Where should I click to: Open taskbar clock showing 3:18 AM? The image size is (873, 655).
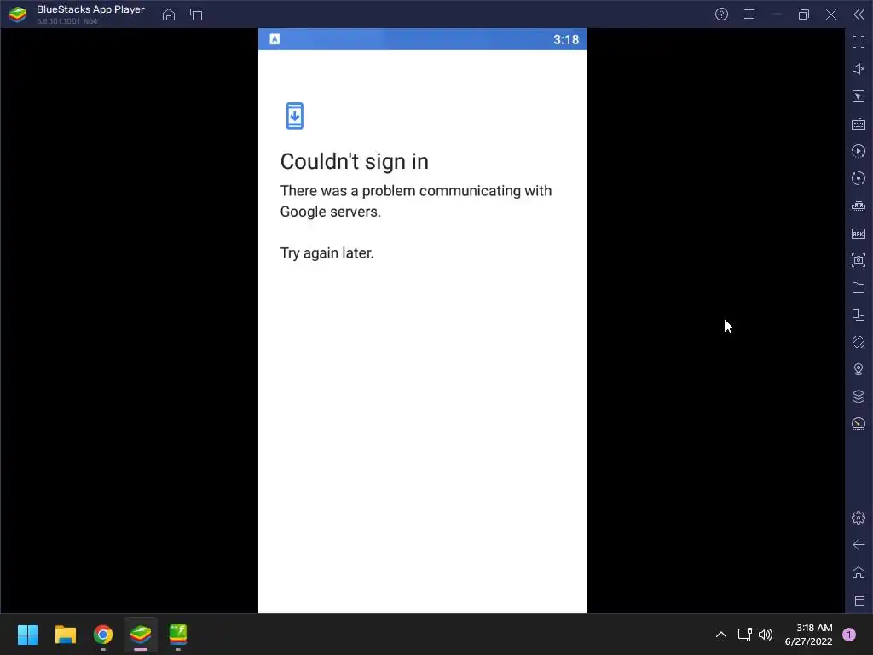pyautogui.click(x=808, y=635)
